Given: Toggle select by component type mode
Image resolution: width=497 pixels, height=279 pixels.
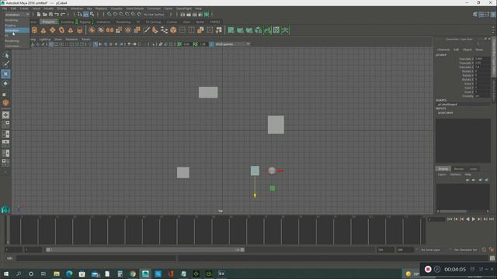Looking at the screenshot, I should 92,15.
